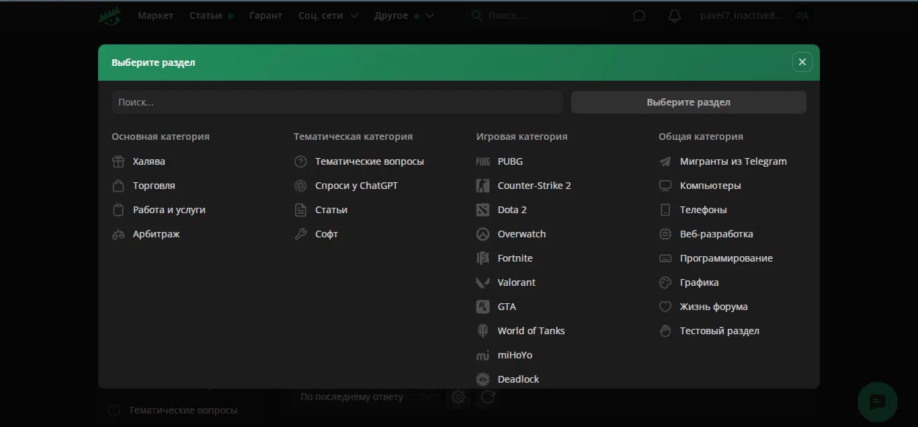Screen dimensions: 918x427
Task: Click the section search Поиск field
Action: [x=337, y=102]
